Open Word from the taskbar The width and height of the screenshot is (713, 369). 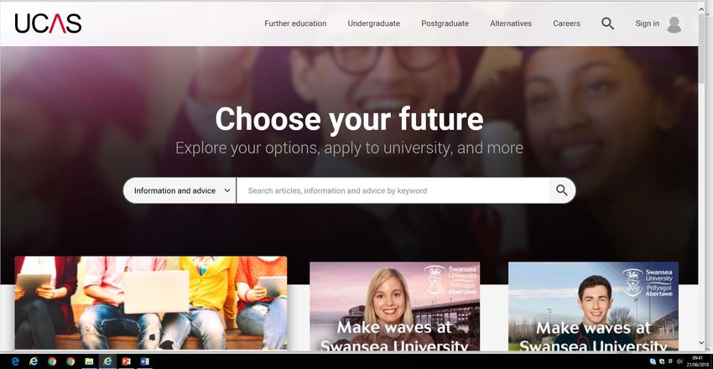coord(144,361)
